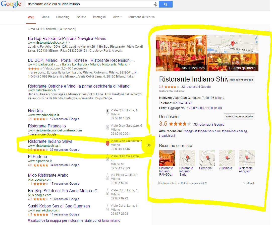This screenshot has width=272, height=225.
Task: Open Ristorante Indiano Sarla map thumbnail
Action: tap(187, 158)
